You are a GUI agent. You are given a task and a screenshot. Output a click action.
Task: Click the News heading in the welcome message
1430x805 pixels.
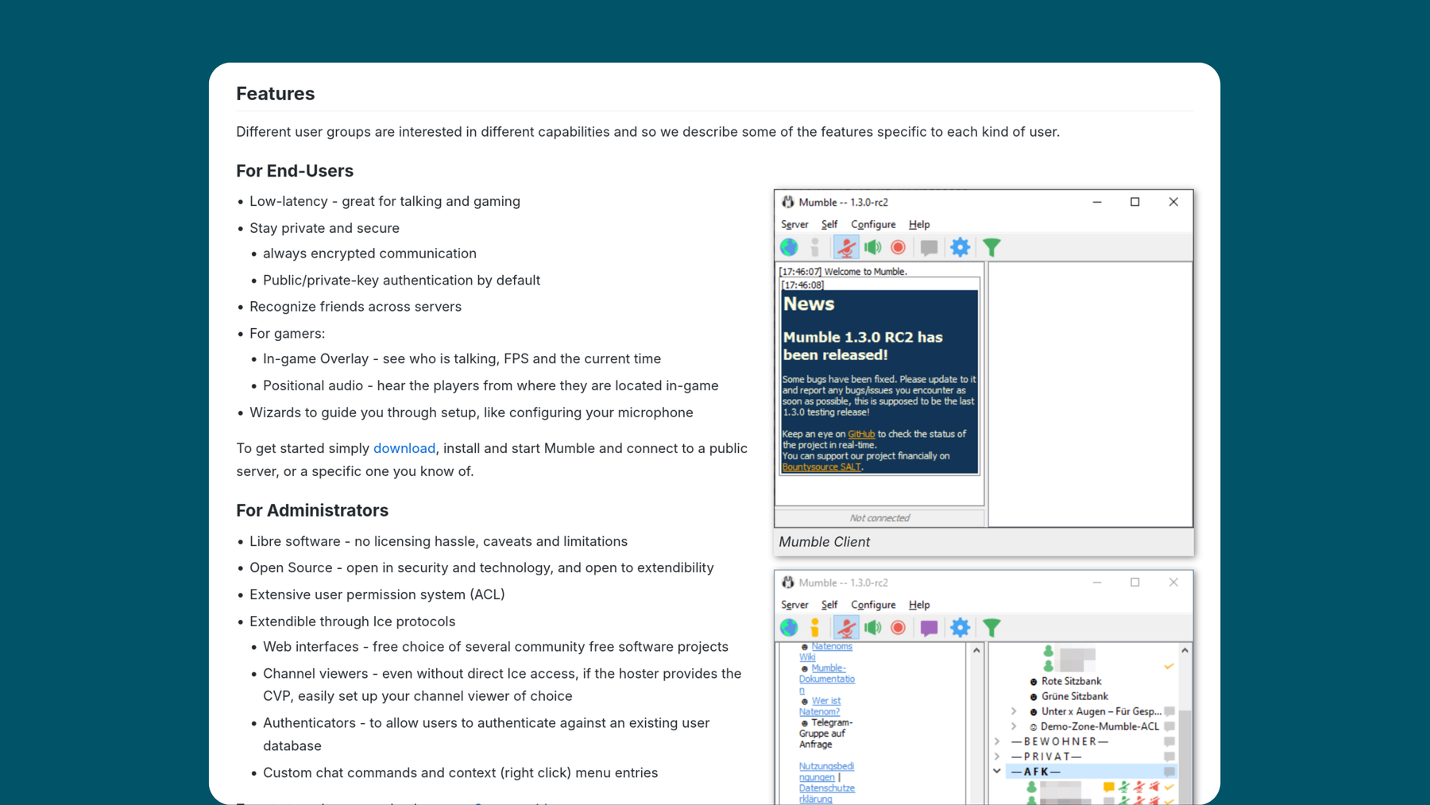(x=809, y=304)
